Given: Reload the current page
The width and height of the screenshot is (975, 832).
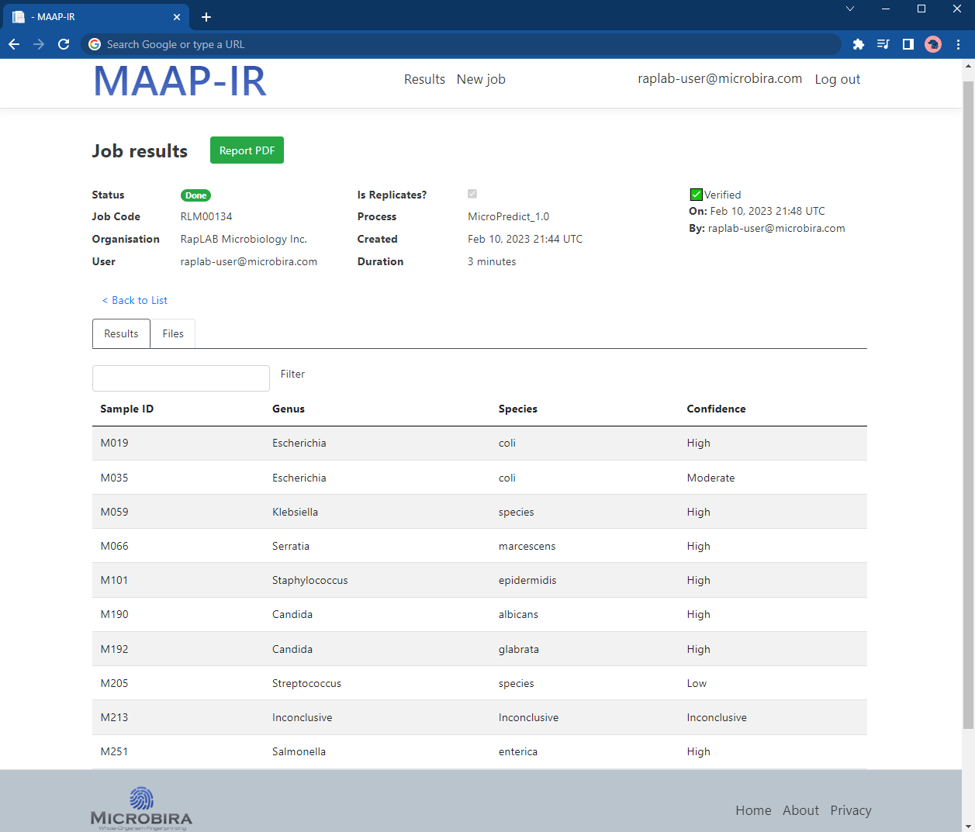Looking at the screenshot, I should point(64,44).
